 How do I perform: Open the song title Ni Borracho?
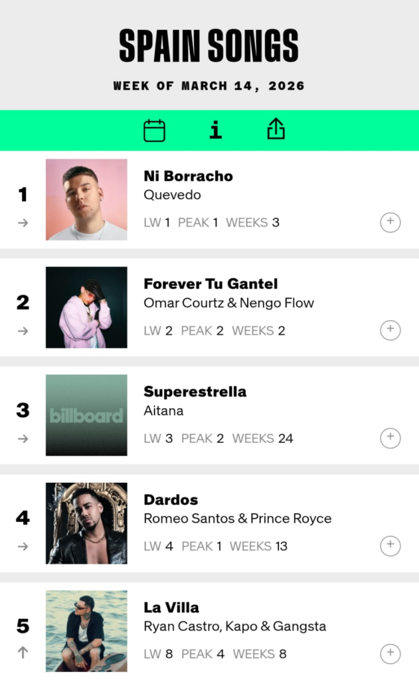click(x=188, y=176)
